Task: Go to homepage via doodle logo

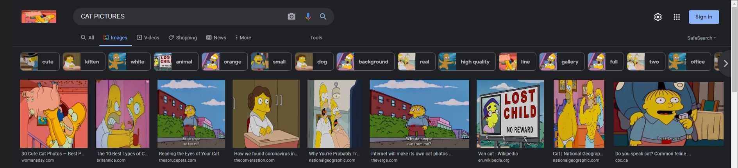Action: [39, 16]
